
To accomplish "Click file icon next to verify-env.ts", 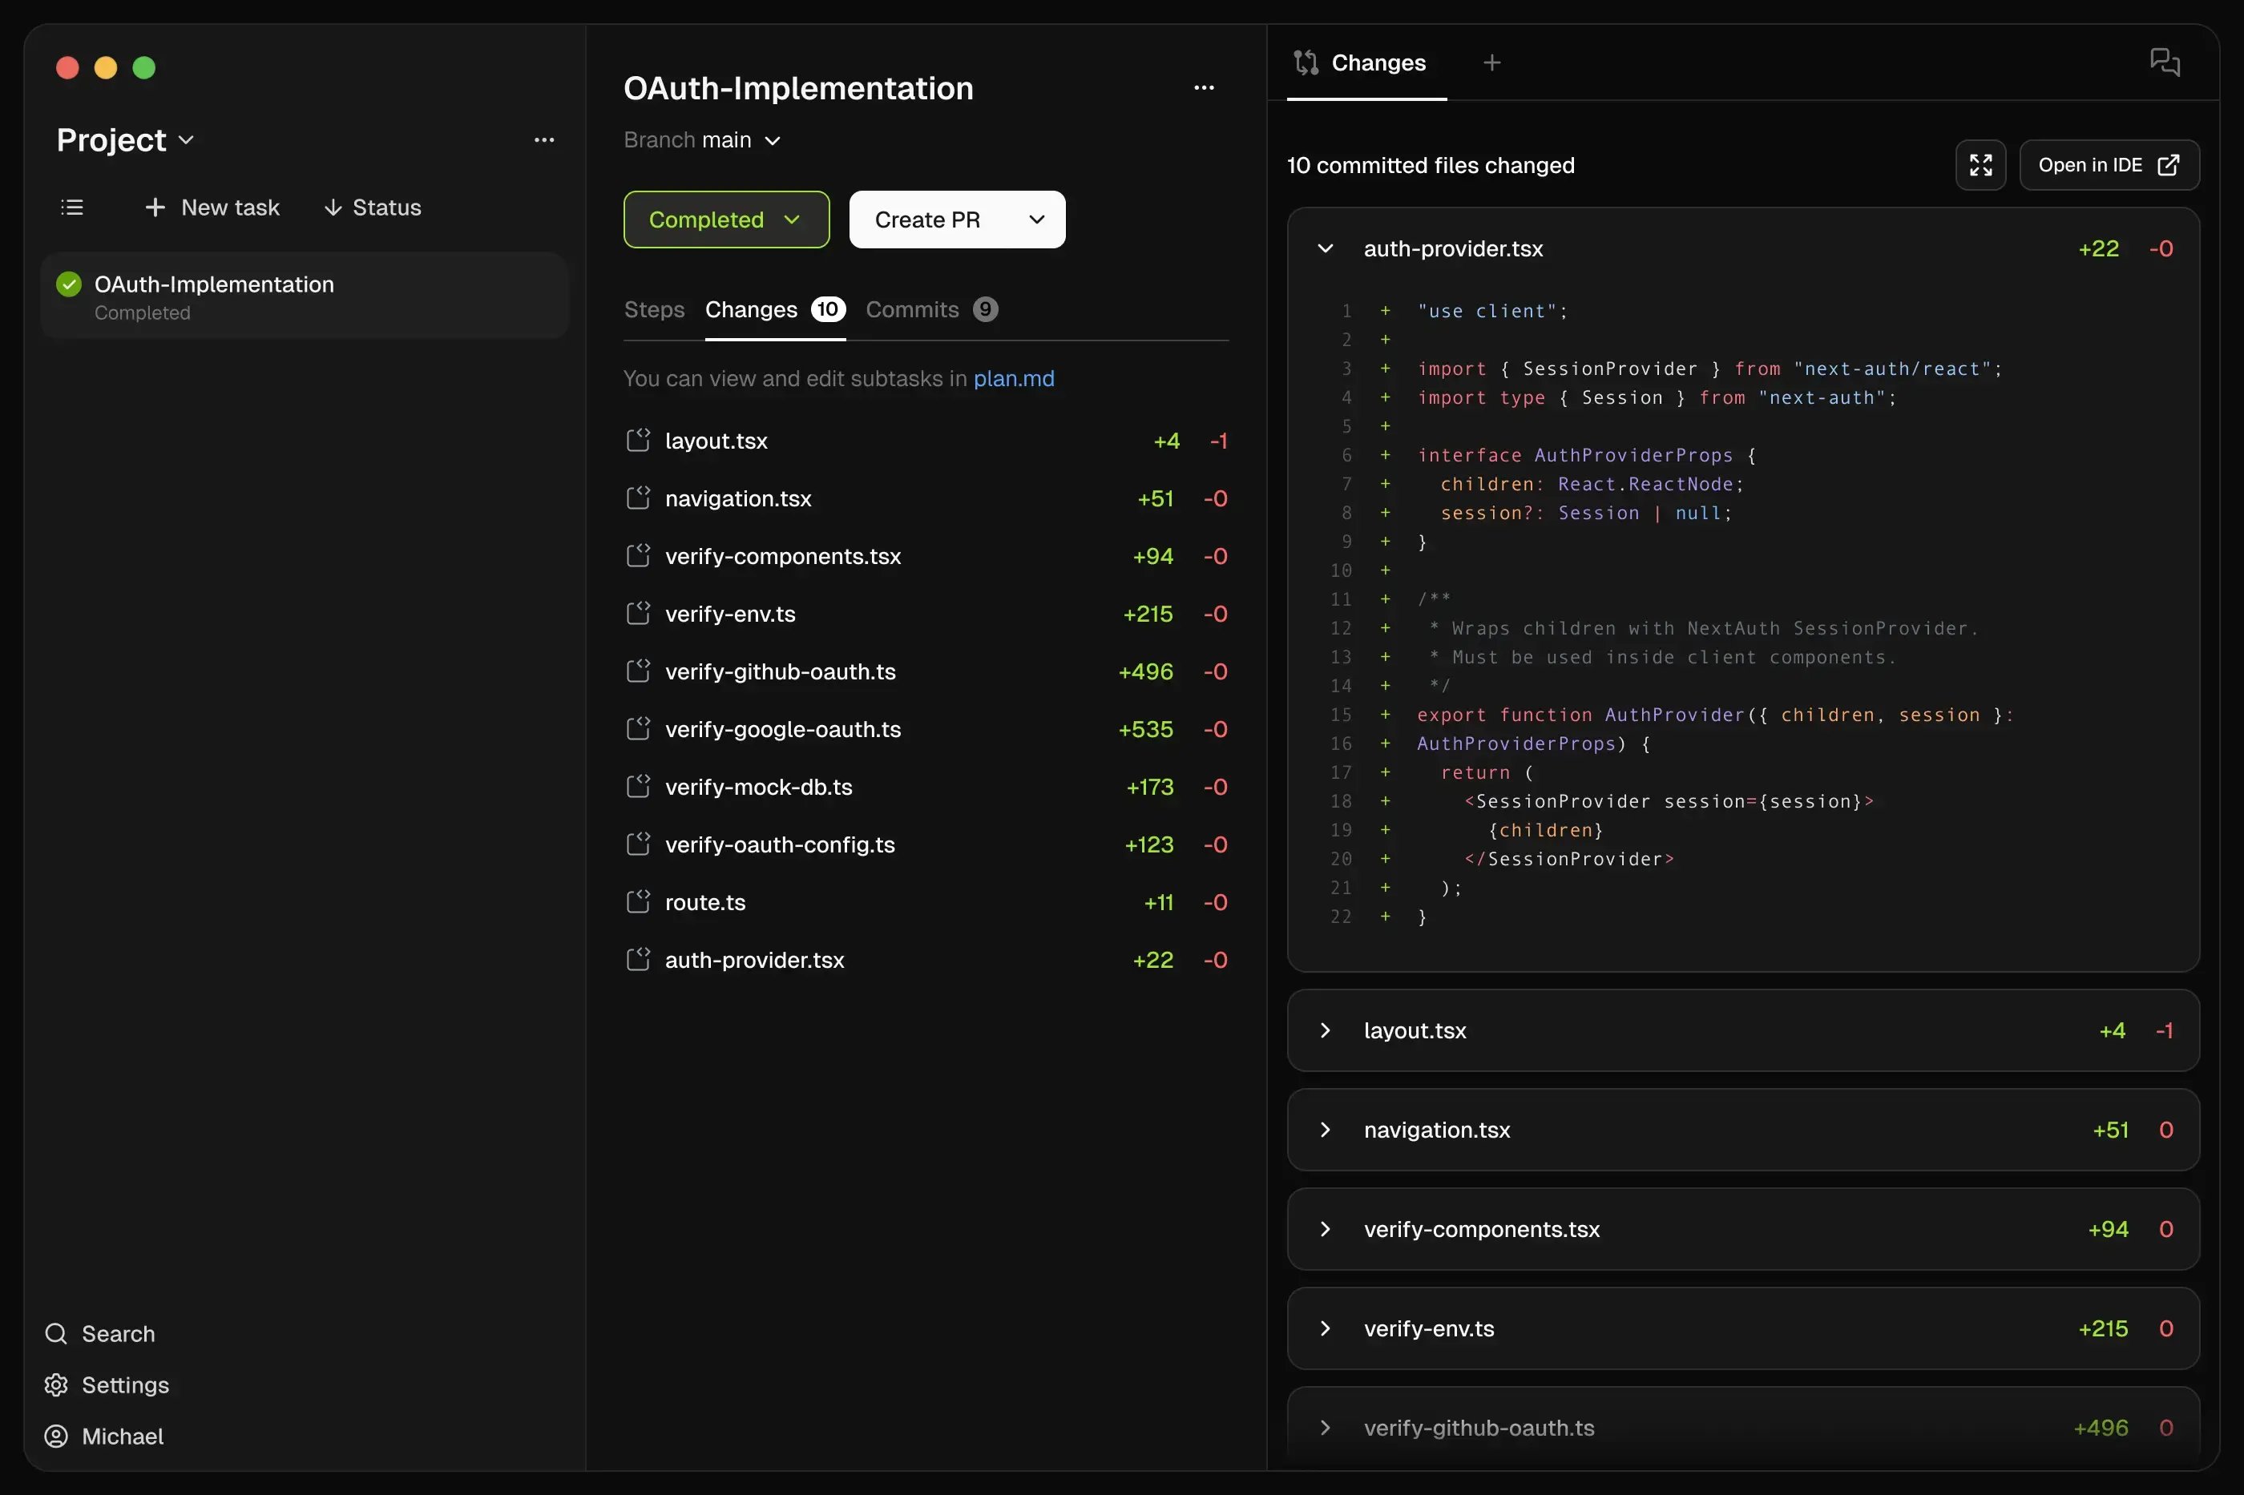I will coord(638,613).
